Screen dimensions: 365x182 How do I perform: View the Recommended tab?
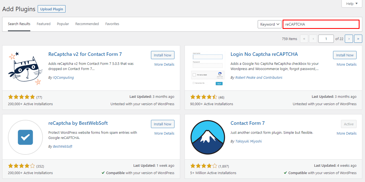87,24
